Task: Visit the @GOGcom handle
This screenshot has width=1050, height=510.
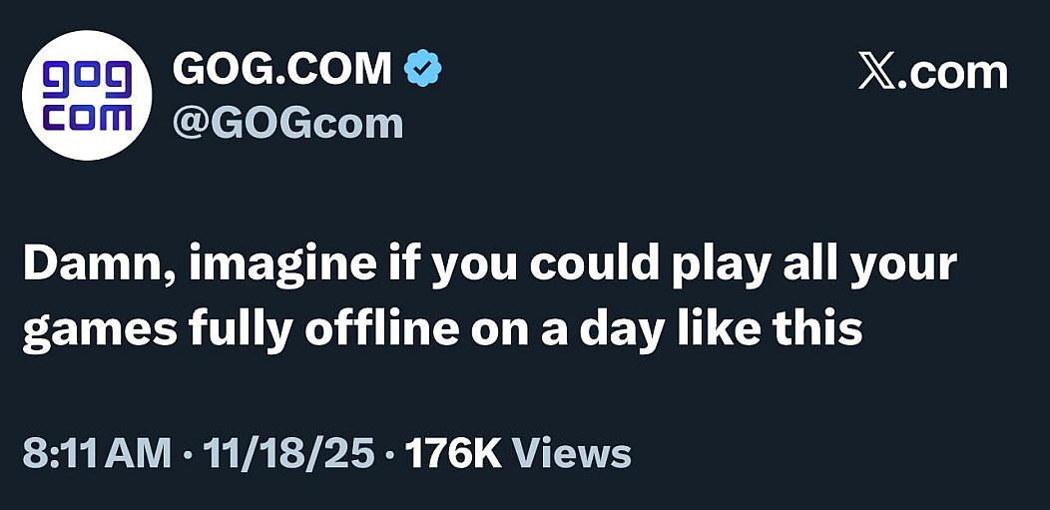Action: click(x=287, y=124)
